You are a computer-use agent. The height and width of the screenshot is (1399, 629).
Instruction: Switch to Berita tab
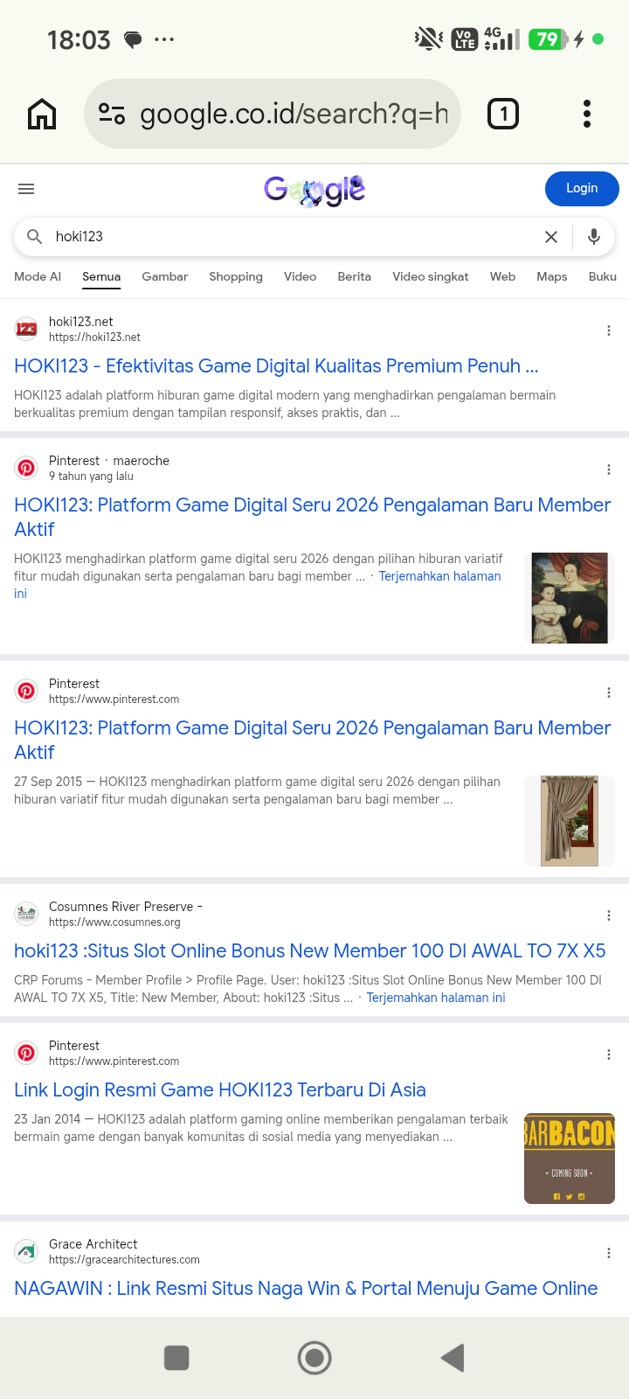click(354, 276)
